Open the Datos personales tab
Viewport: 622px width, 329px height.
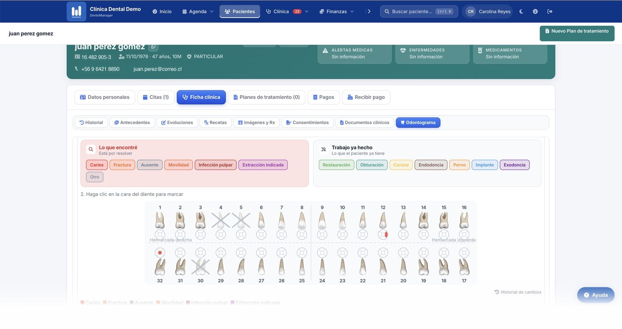click(105, 97)
